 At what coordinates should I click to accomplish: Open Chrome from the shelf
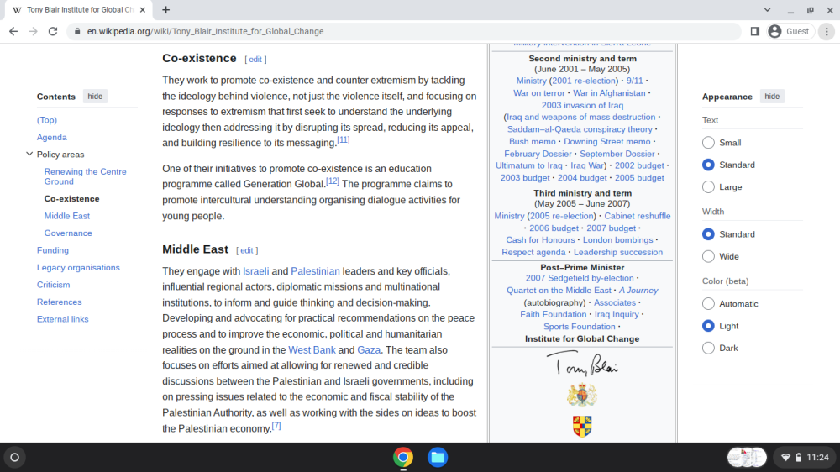pos(403,457)
